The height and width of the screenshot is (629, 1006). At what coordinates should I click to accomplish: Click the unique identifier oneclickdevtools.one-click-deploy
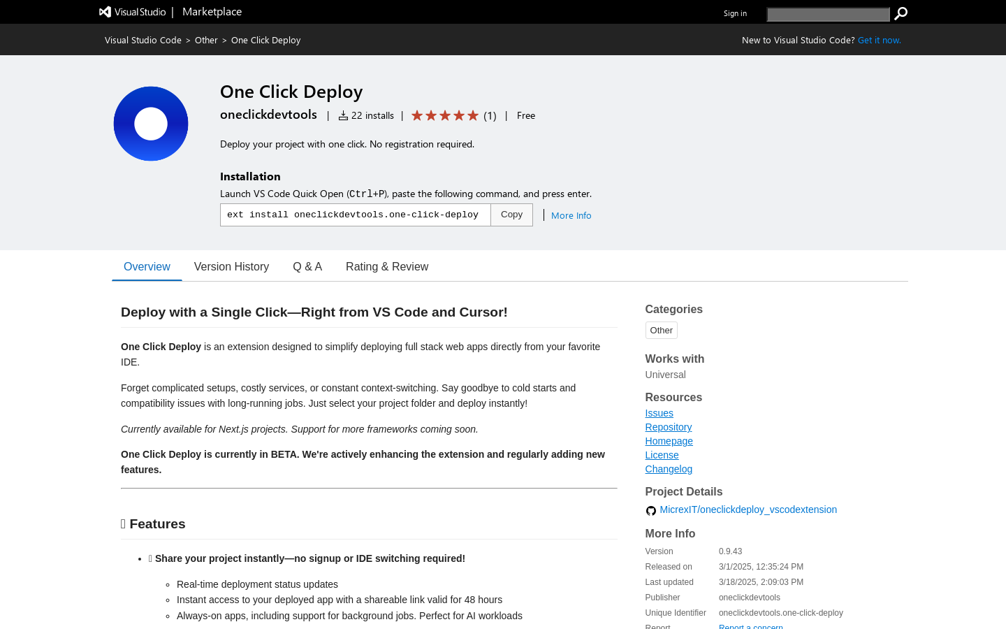click(x=780, y=613)
